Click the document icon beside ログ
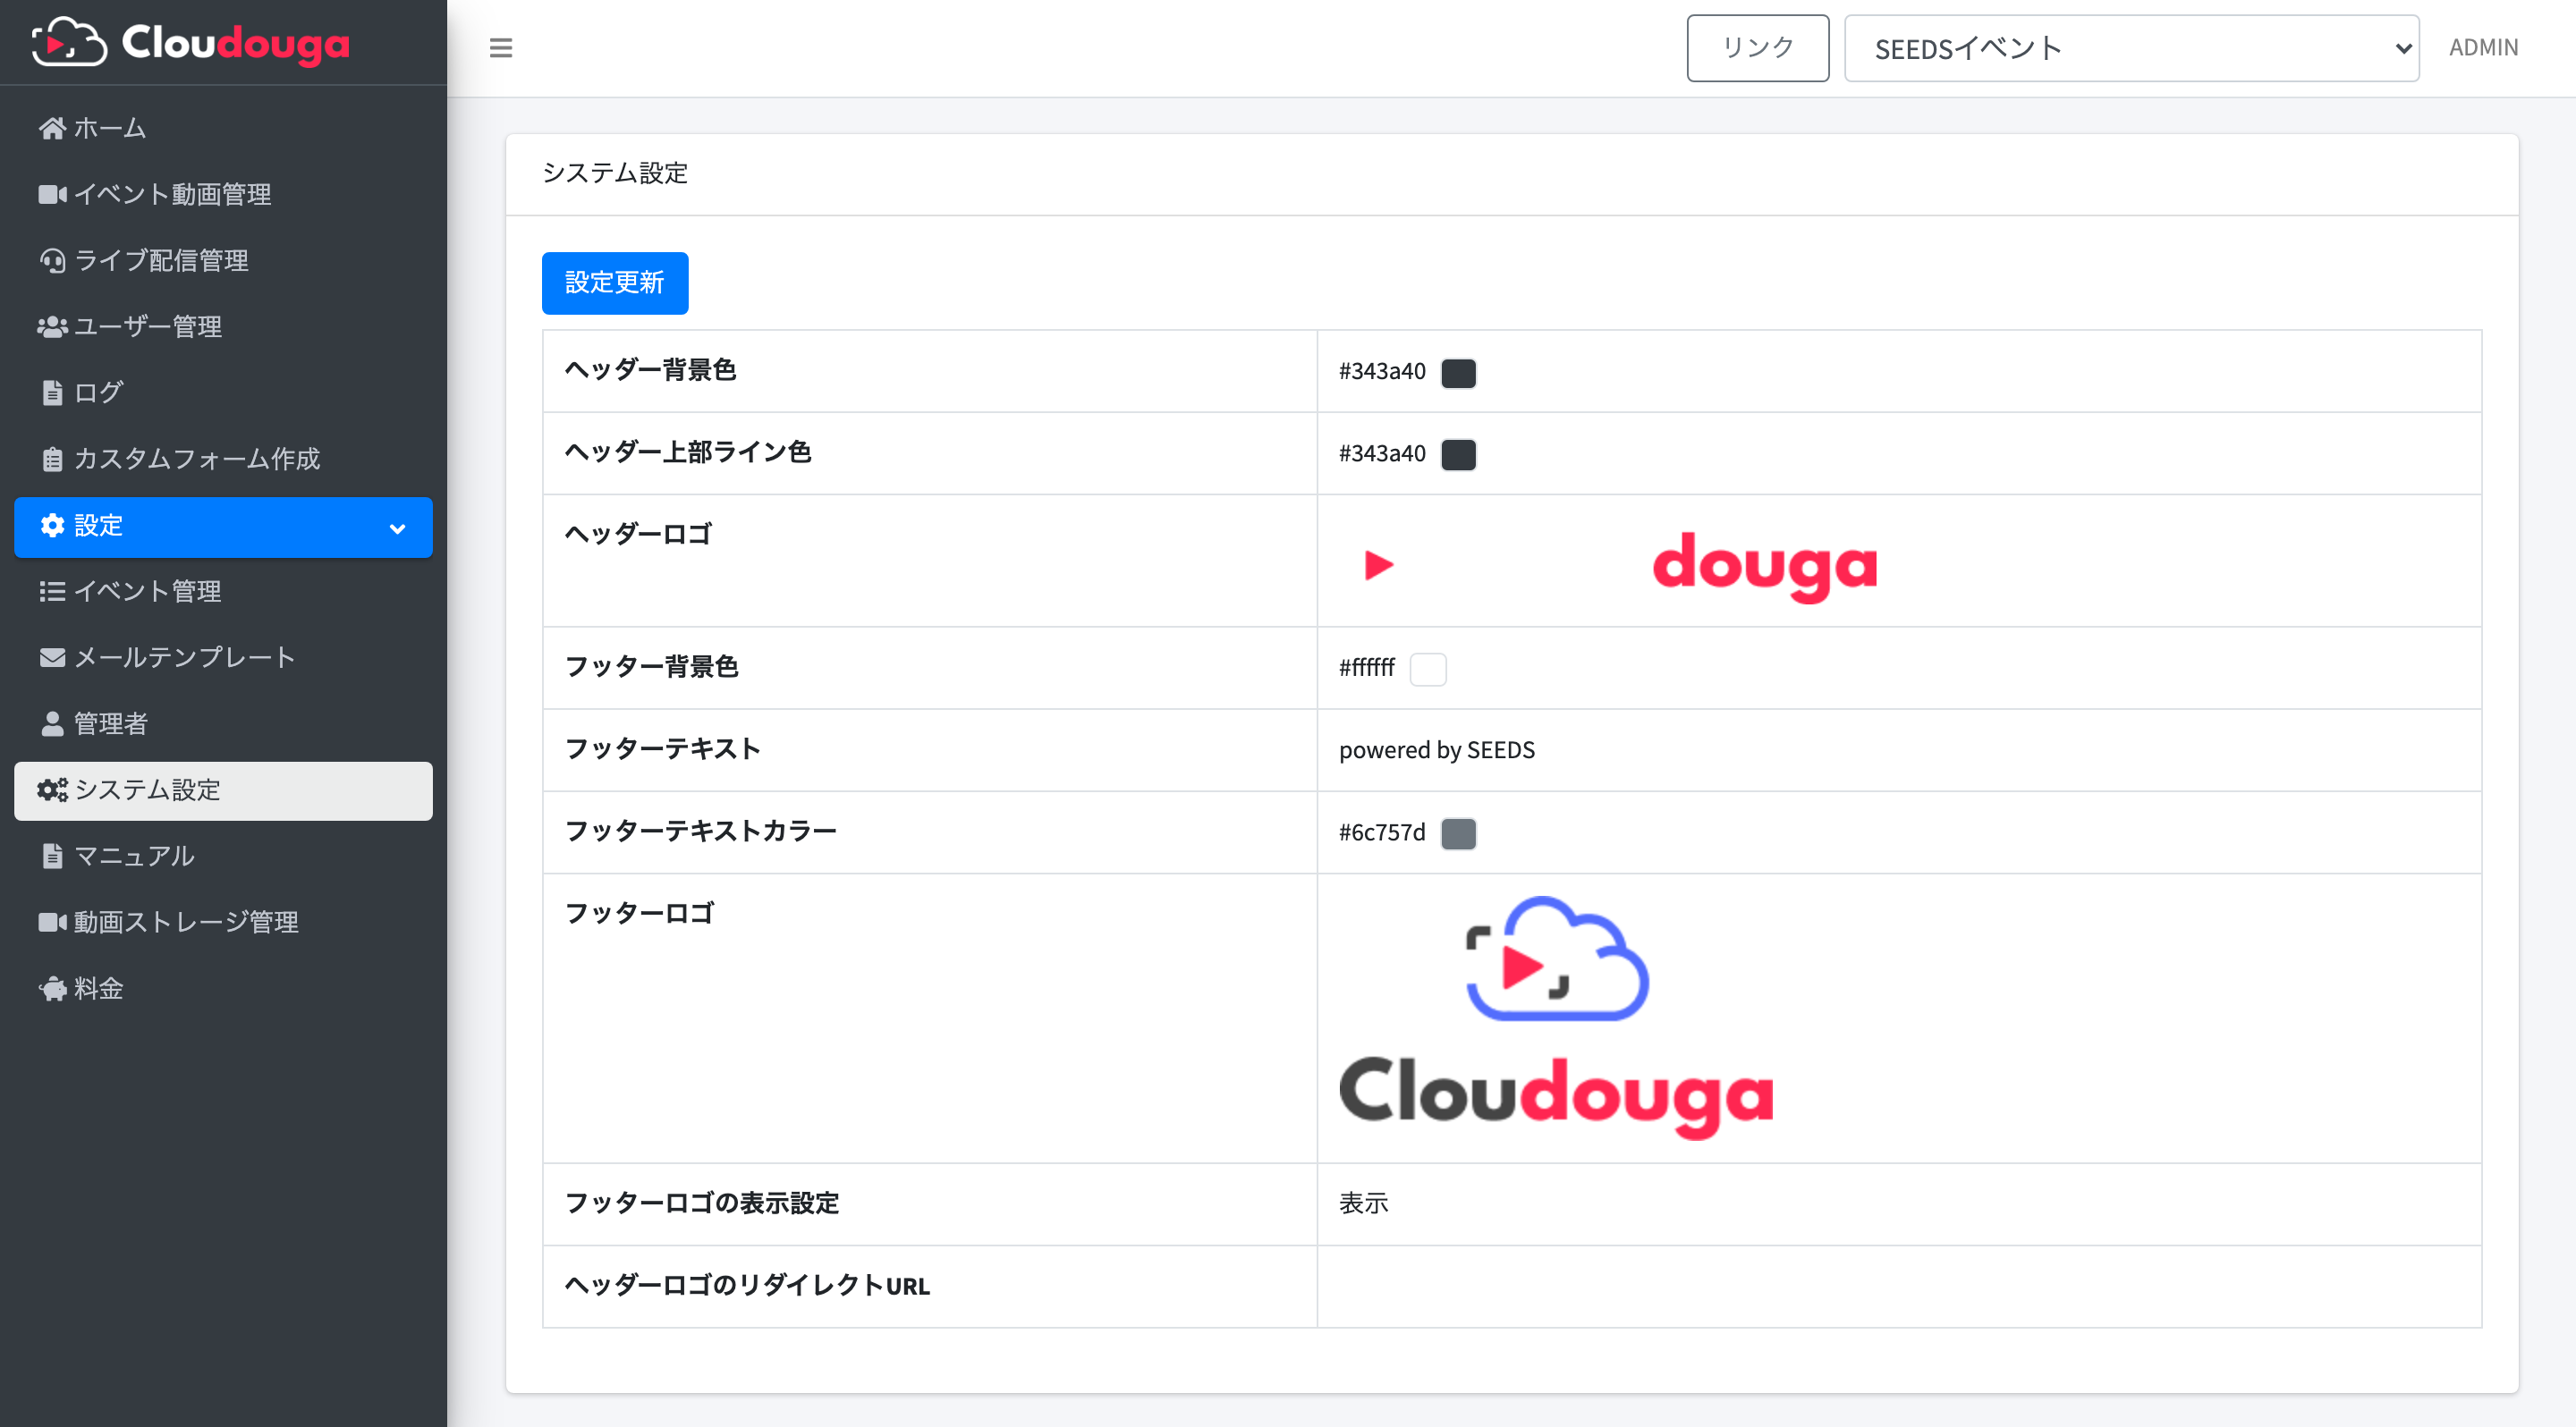Image resolution: width=2576 pixels, height=1427 pixels. click(52, 393)
